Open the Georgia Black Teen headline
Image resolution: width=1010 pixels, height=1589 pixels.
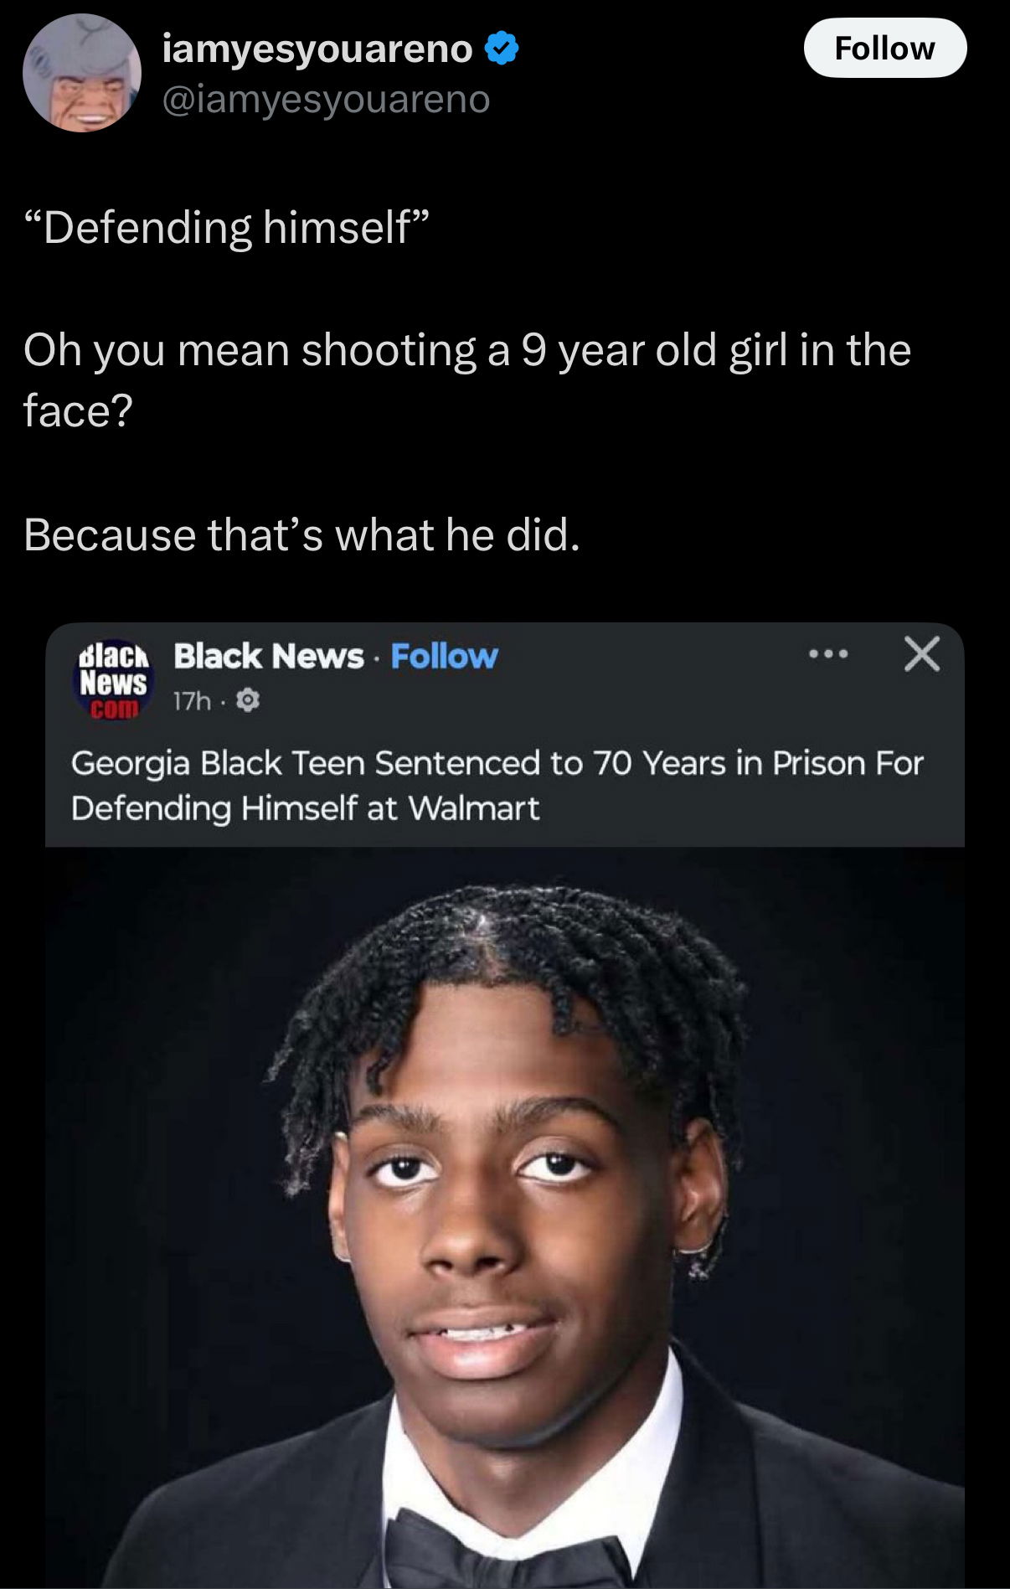click(497, 786)
